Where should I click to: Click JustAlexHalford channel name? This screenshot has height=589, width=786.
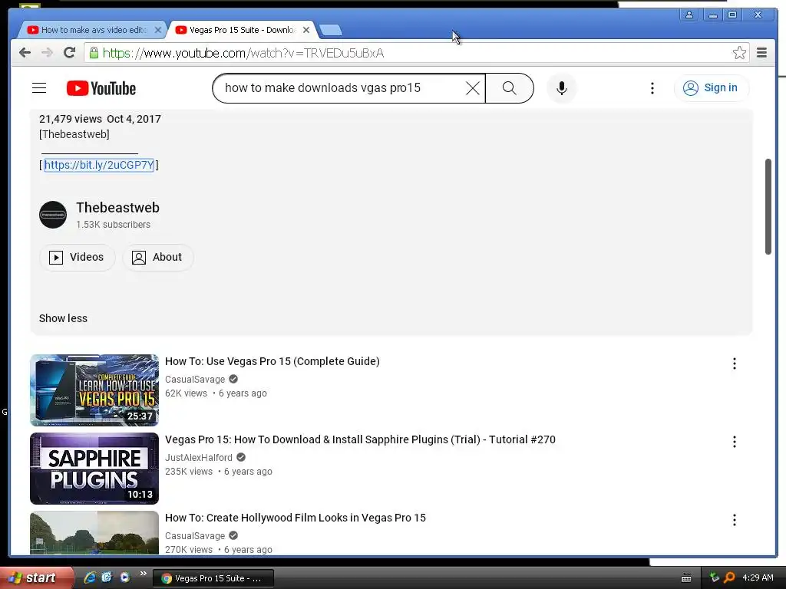coord(199,457)
